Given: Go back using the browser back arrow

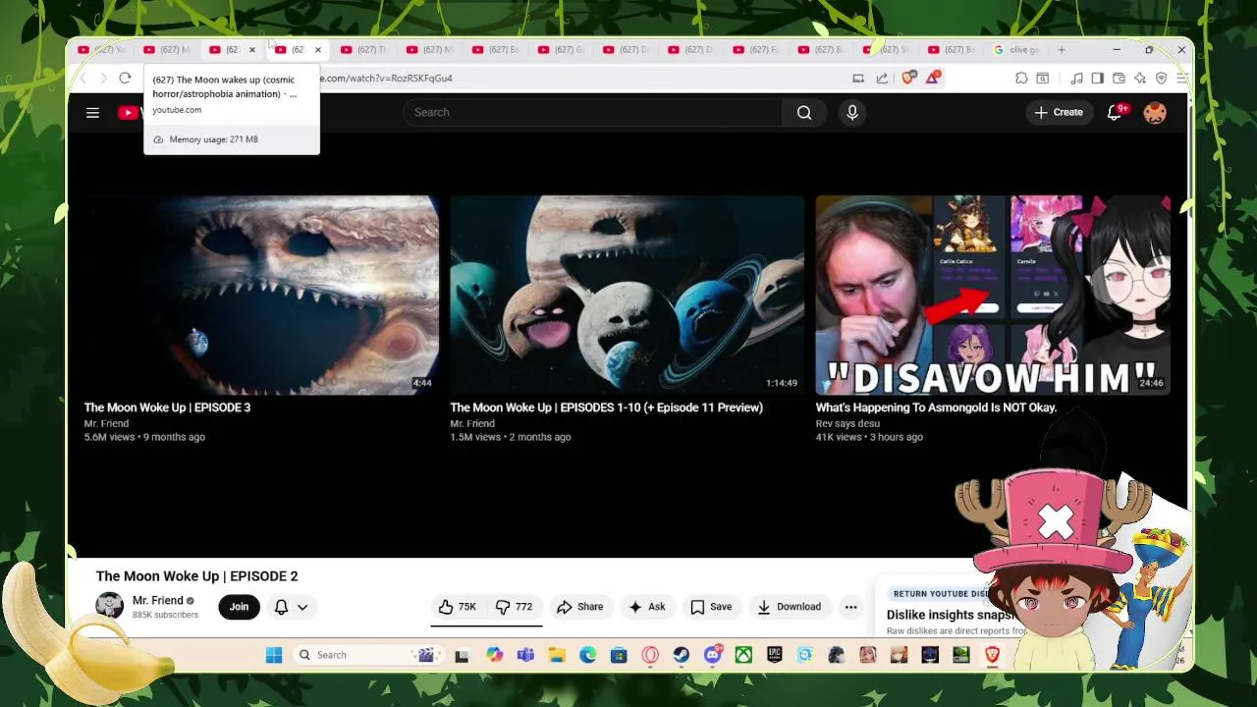Looking at the screenshot, I should 84,78.
